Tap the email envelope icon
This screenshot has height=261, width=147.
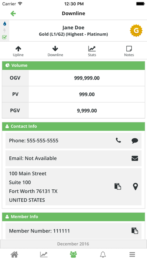tap(135, 158)
